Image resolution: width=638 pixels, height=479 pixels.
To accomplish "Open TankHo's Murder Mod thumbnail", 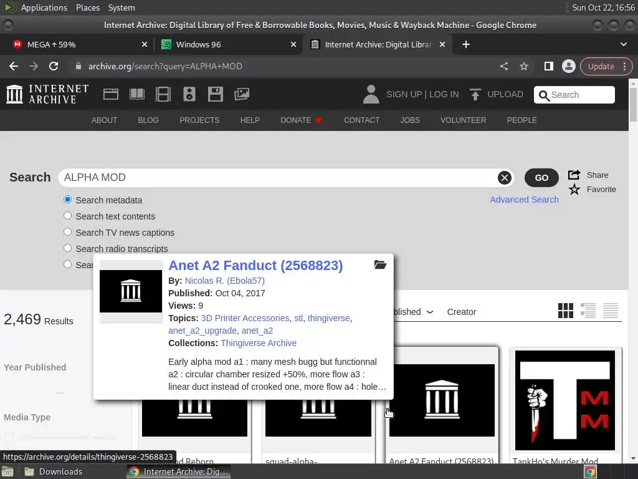I will point(564,400).
